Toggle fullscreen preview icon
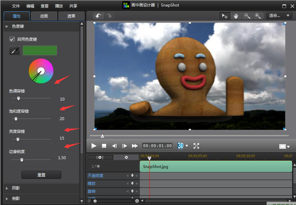296x205 pixels. 196,146
